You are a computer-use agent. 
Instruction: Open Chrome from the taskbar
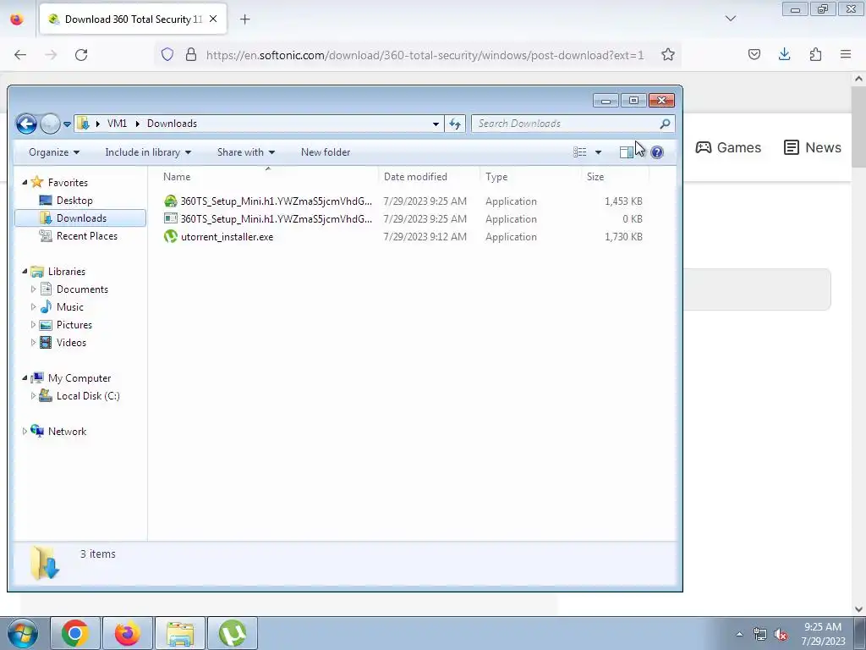(75, 633)
